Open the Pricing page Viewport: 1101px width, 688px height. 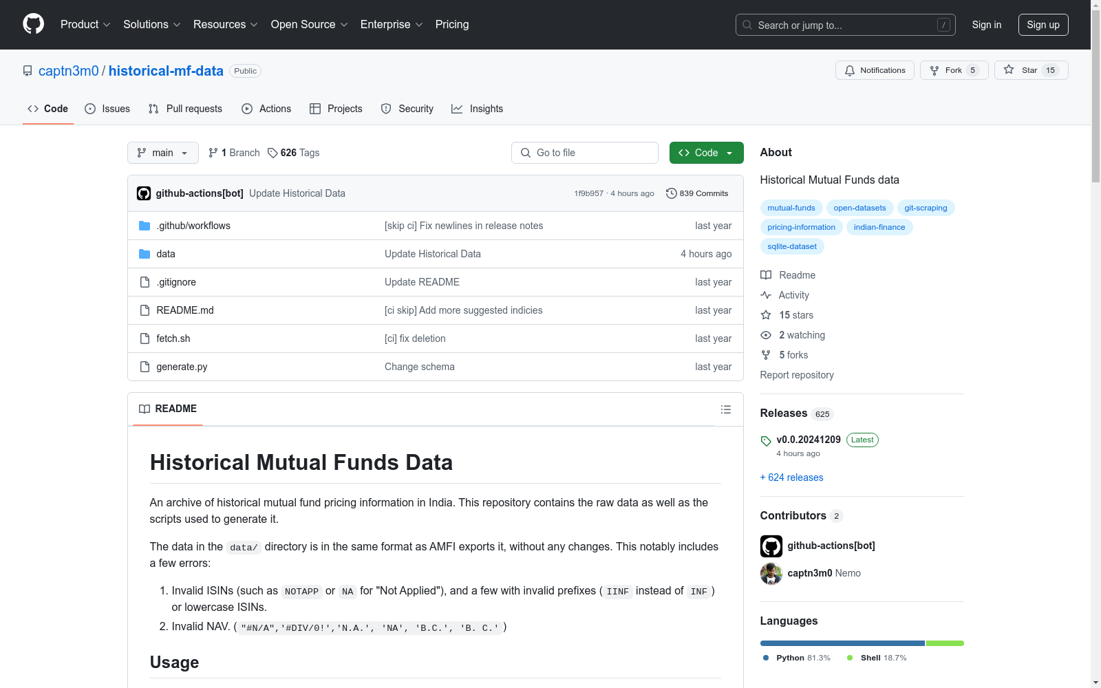[x=452, y=25]
